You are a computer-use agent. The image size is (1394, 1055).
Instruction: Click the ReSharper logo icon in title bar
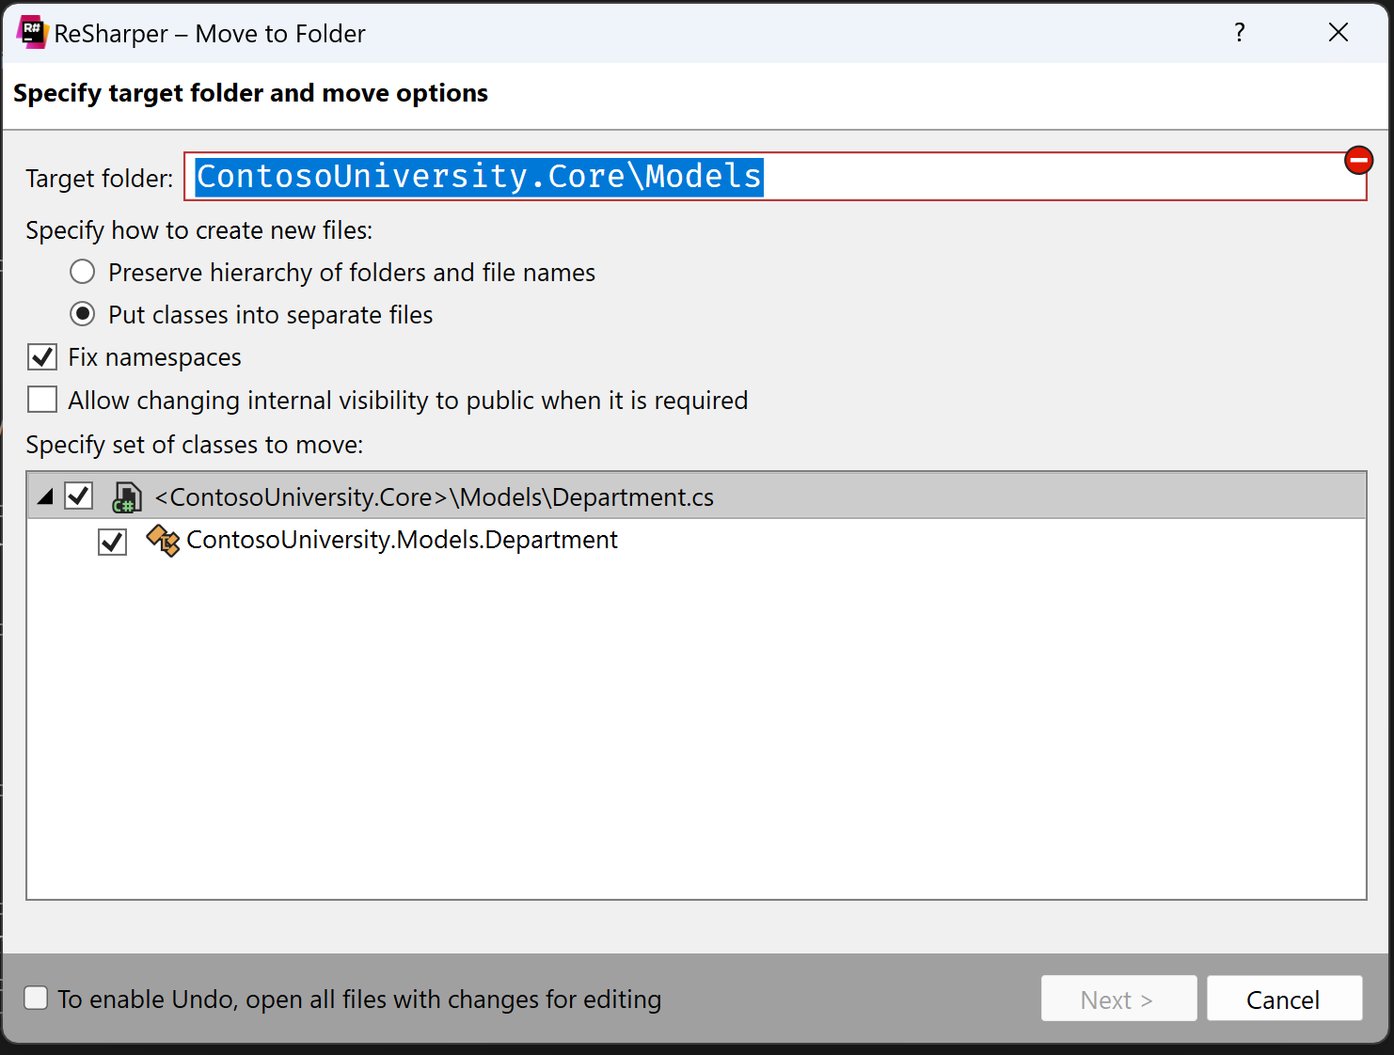point(32,33)
